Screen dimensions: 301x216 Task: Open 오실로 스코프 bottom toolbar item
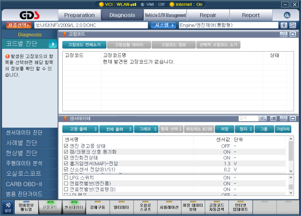(x=145, y=207)
